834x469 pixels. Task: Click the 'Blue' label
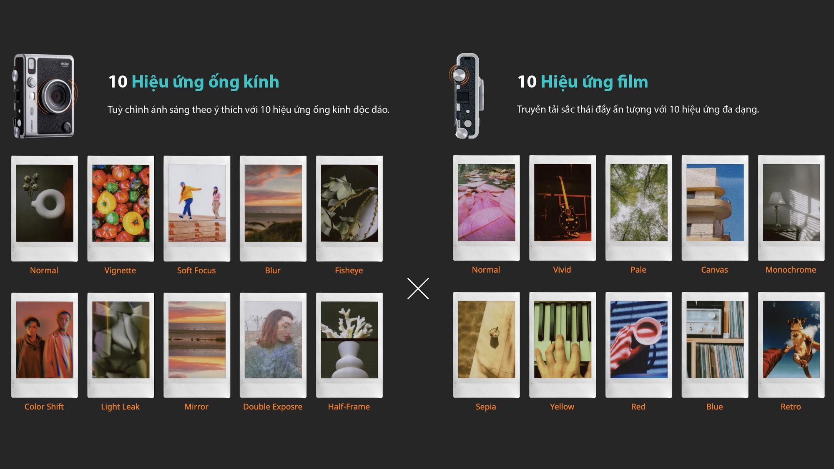click(715, 406)
